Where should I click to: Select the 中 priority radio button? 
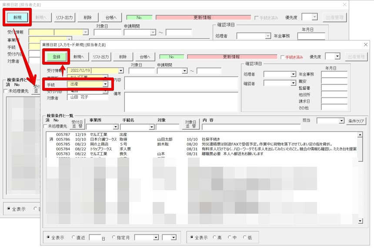[x=229, y=237]
